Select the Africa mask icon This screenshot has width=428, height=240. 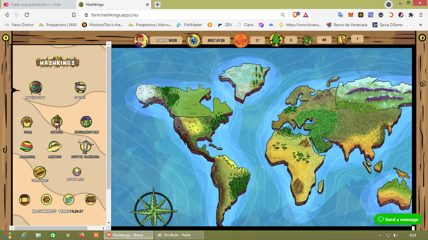[x=57, y=123]
